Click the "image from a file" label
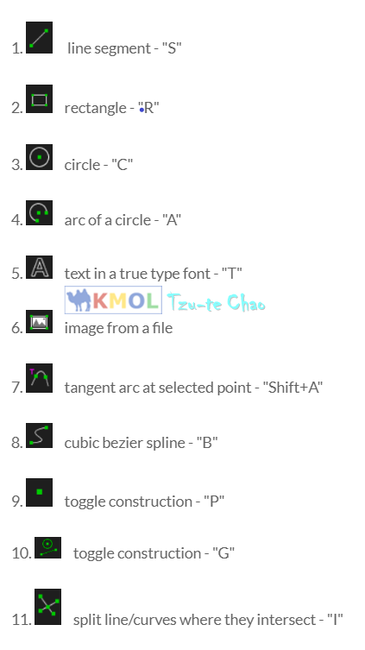The height and width of the screenshot is (650, 365). (118, 328)
